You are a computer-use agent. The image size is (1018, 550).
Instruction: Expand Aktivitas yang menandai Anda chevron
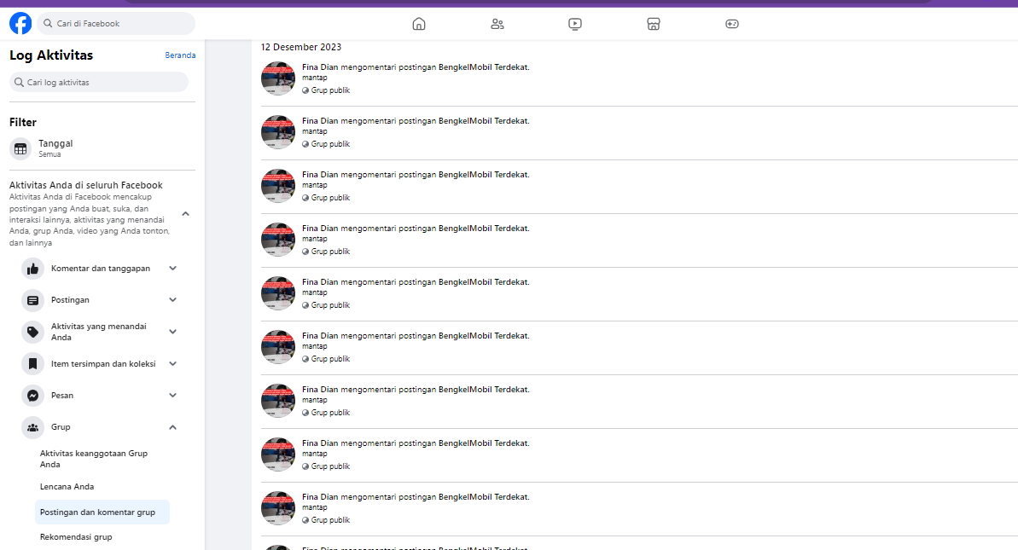pos(172,332)
